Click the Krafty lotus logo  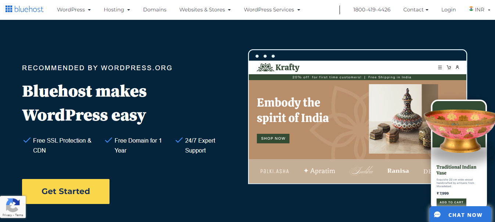tap(265, 67)
